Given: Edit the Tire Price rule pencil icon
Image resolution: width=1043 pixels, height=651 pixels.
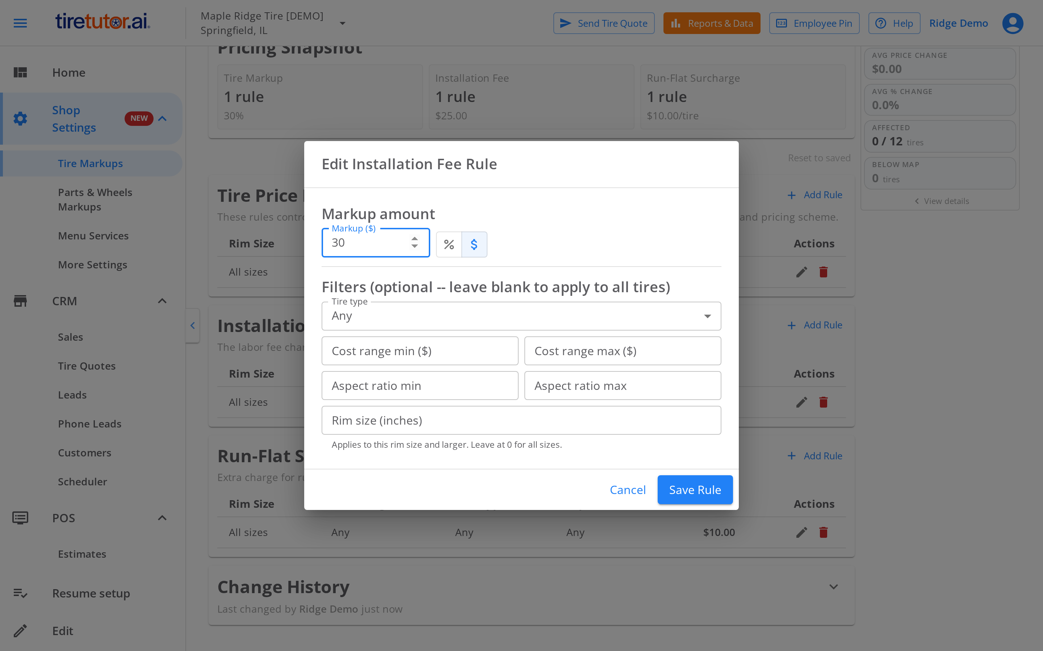Looking at the screenshot, I should pos(802,272).
